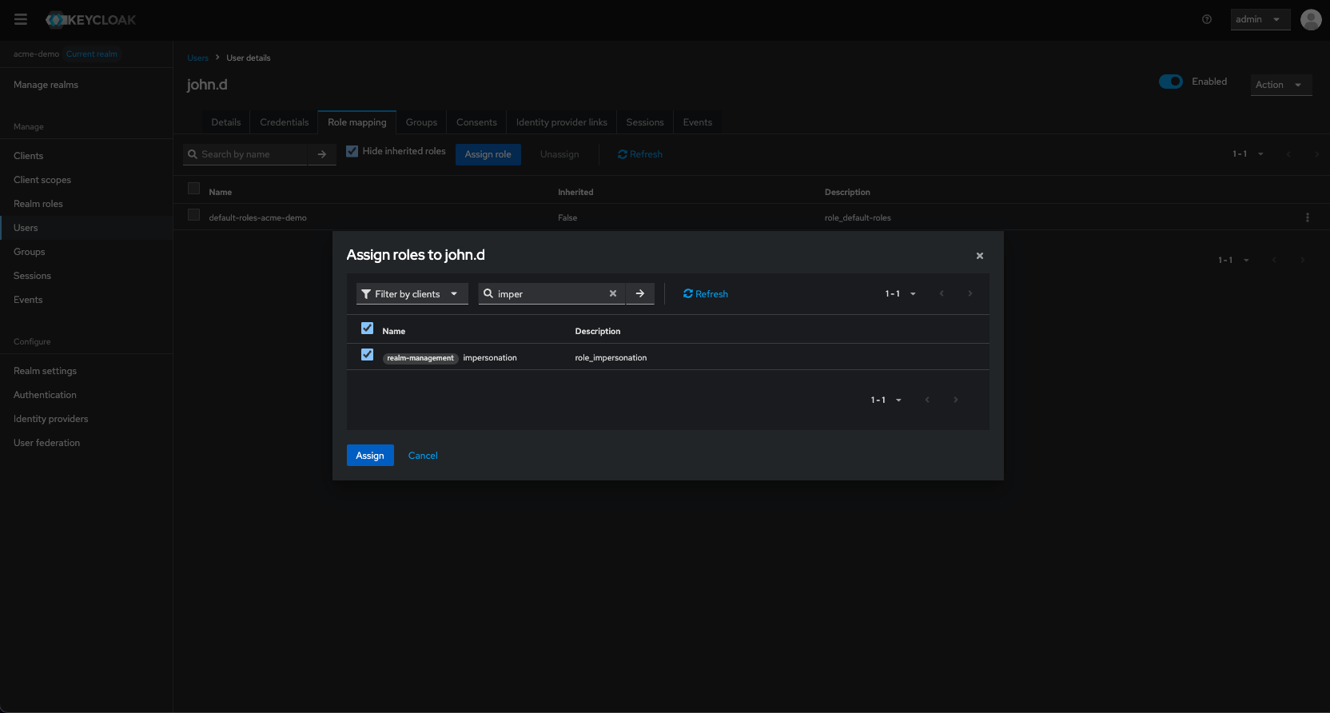Submit the dialog role search arrow
The height and width of the screenshot is (713, 1330).
click(x=640, y=293)
